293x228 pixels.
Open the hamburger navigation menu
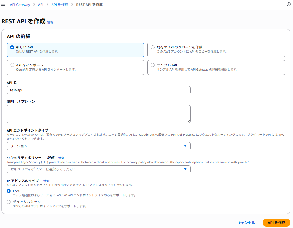pyautogui.click(x=3, y=4)
